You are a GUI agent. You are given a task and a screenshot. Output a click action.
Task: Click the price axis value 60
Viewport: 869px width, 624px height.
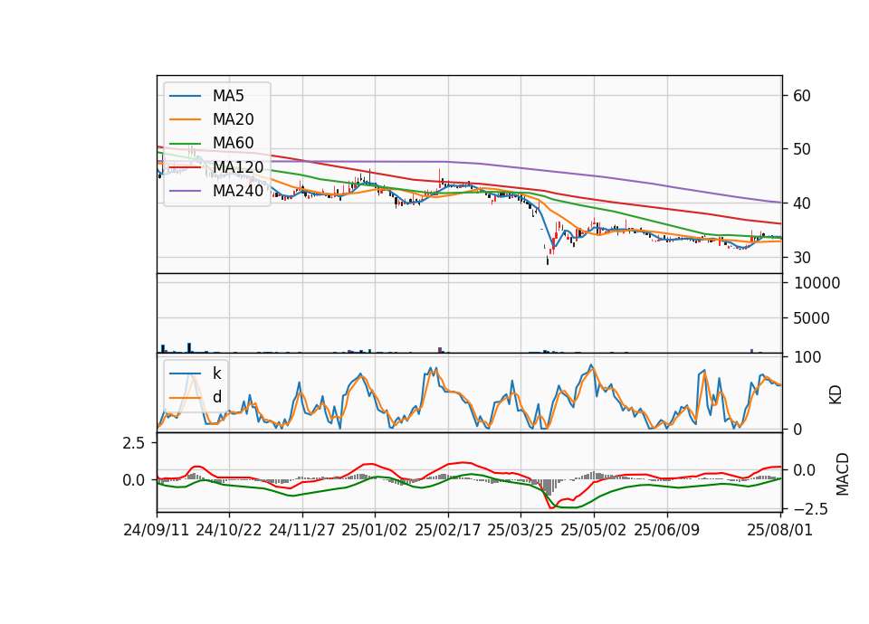click(801, 96)
